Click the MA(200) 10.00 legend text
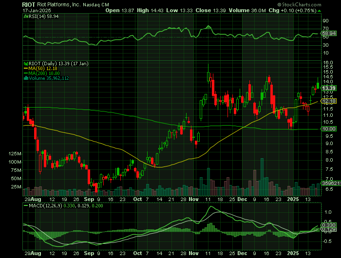The image size is (341, 258). tap(44, 74)
